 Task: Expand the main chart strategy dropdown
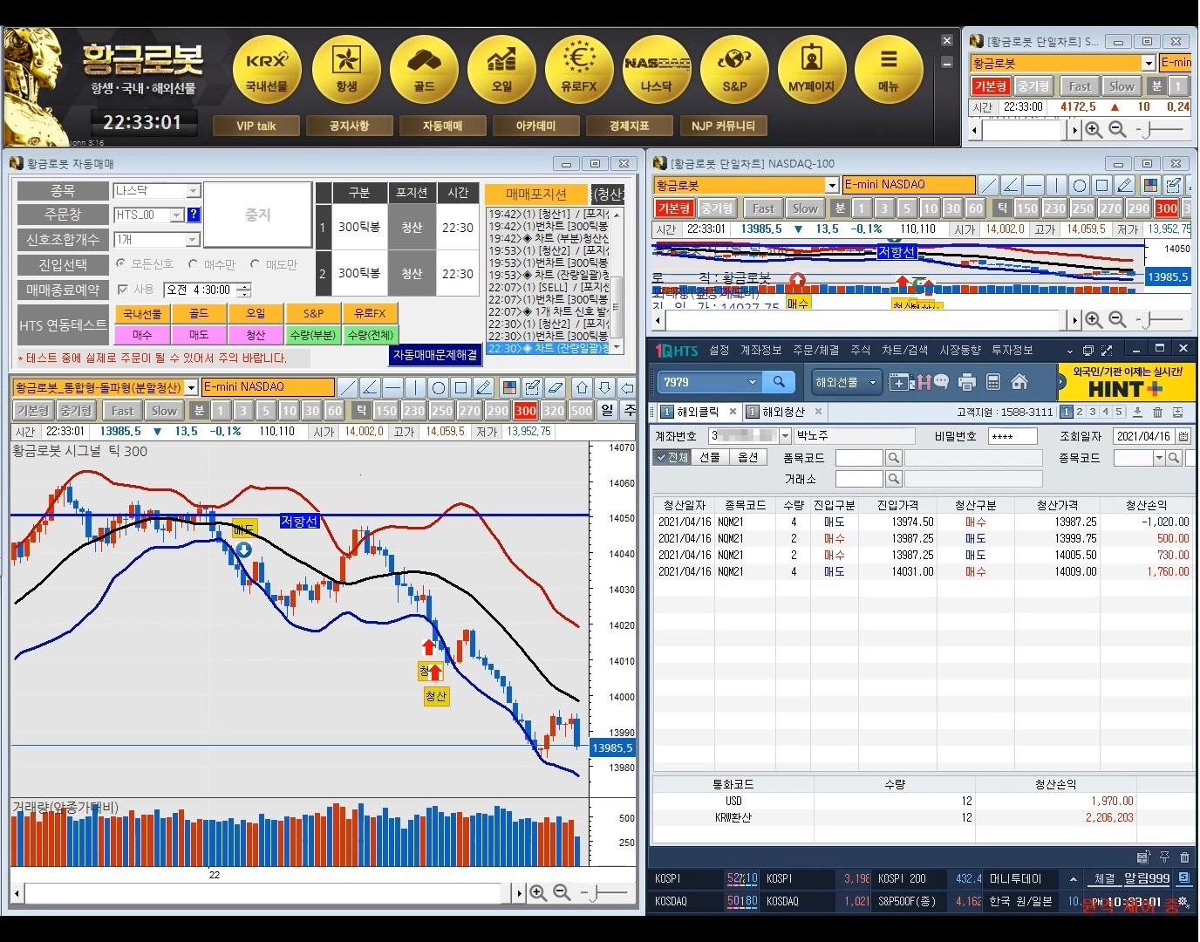[192, 388]
